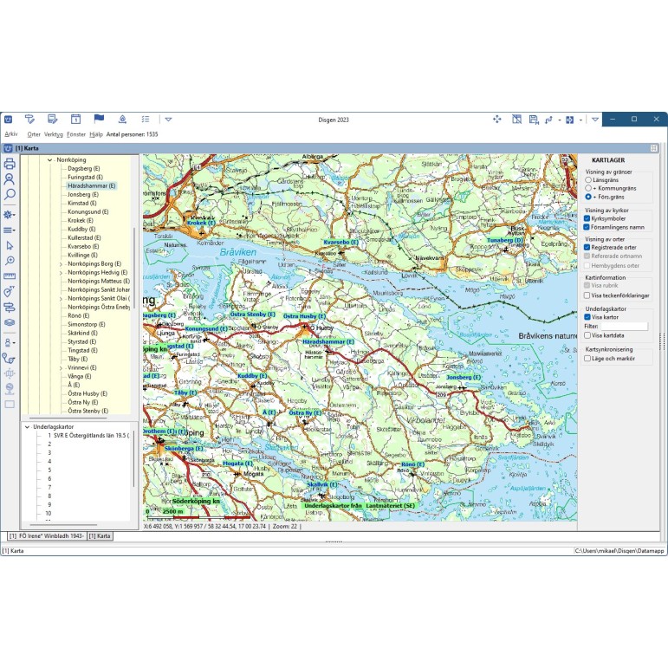Open the stacked map layers icon
The width and height of the screenshot is (668, 668).
[10, 322]
